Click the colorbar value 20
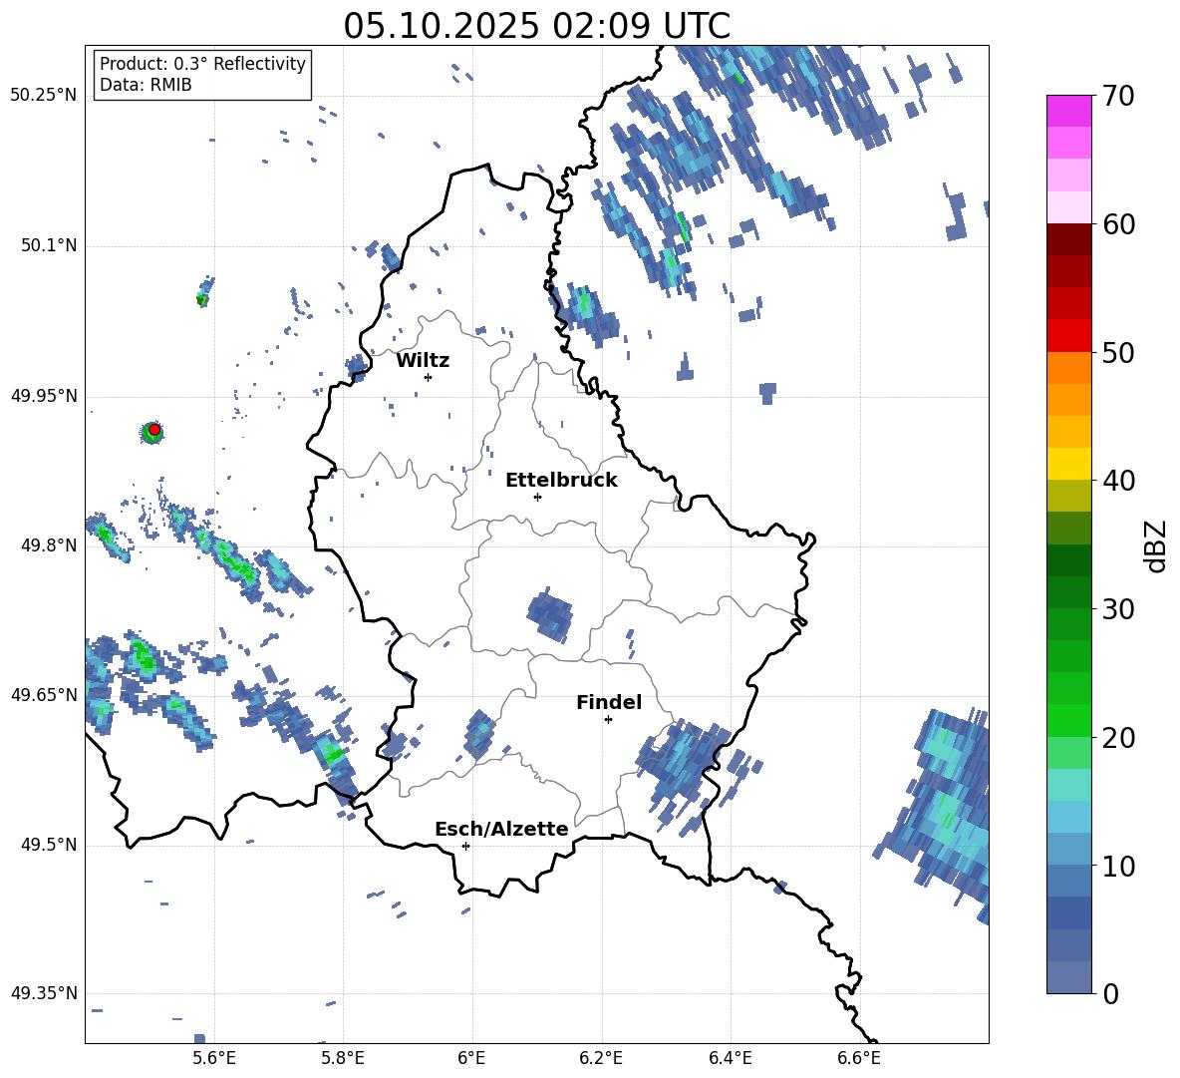The width and height of the screenshot is (1180, 1078). pos(1119,738)
